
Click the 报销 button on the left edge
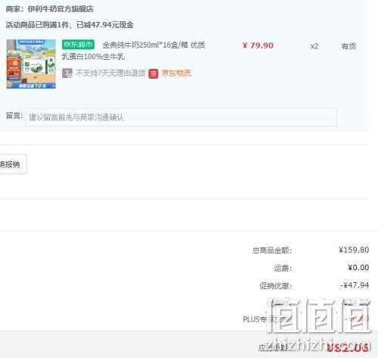[x=13, y=164]
